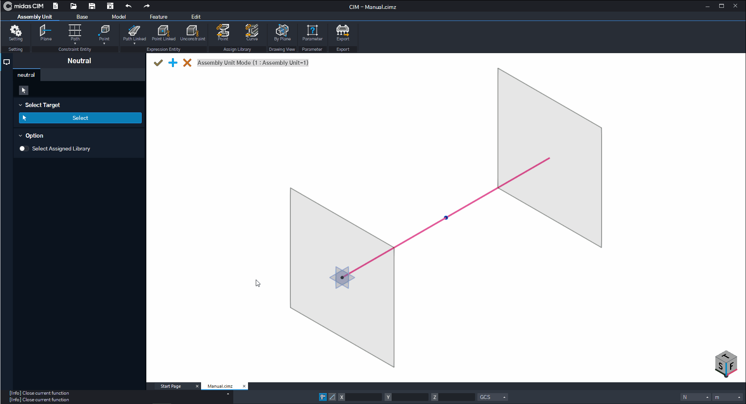This screenshot has width=746, height=404.
Task: Open the Assembly Unit Setting tool
Action: tap(16, 33)
